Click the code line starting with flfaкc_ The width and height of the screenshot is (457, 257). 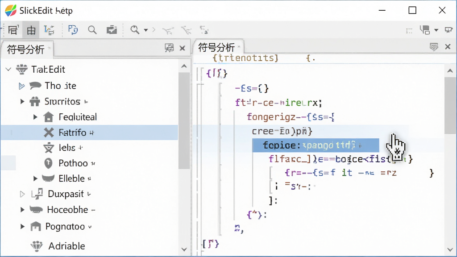(x=341, y=159)
